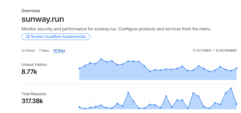
Task: Click the Total Requests metric label
Action: point(34,94)
